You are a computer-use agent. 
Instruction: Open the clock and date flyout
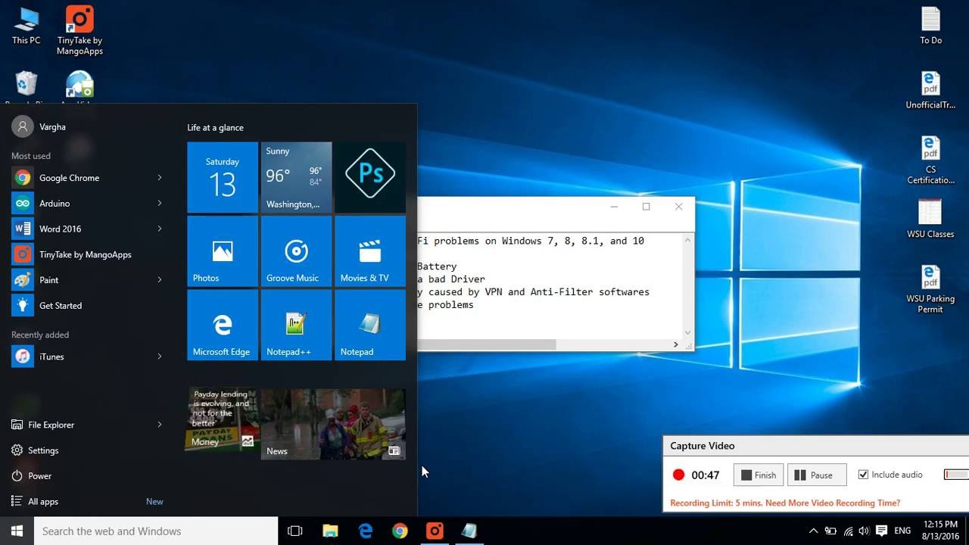(x=940, y=531)
